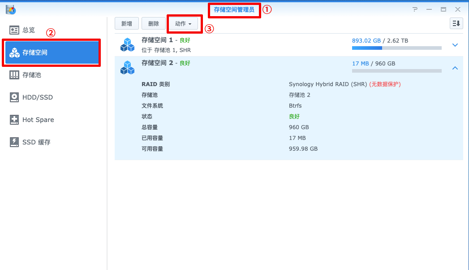Click the cubes icon for 存储空间 1
The image size is (469, 270).
[127, 45]
